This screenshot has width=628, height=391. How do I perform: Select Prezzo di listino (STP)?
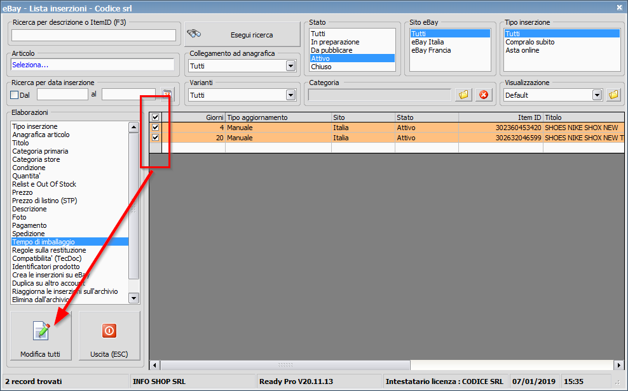point(70,201)
